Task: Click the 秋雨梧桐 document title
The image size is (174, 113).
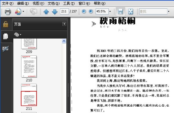Action: (x=117, y=21)
